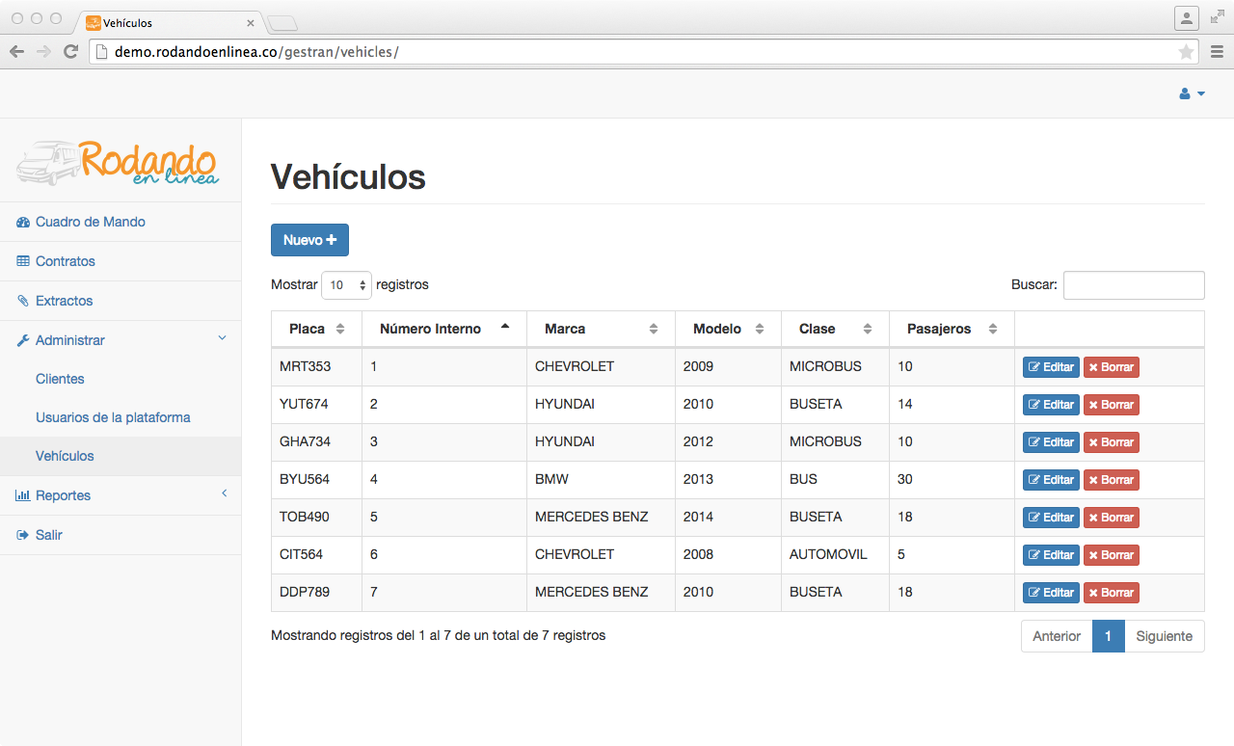Delete vehicle YUT674
1234x746 pixels.
tap(1112, 405)
